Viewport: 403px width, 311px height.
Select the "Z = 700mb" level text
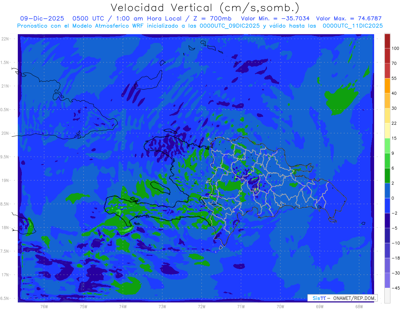pos(212,18)
